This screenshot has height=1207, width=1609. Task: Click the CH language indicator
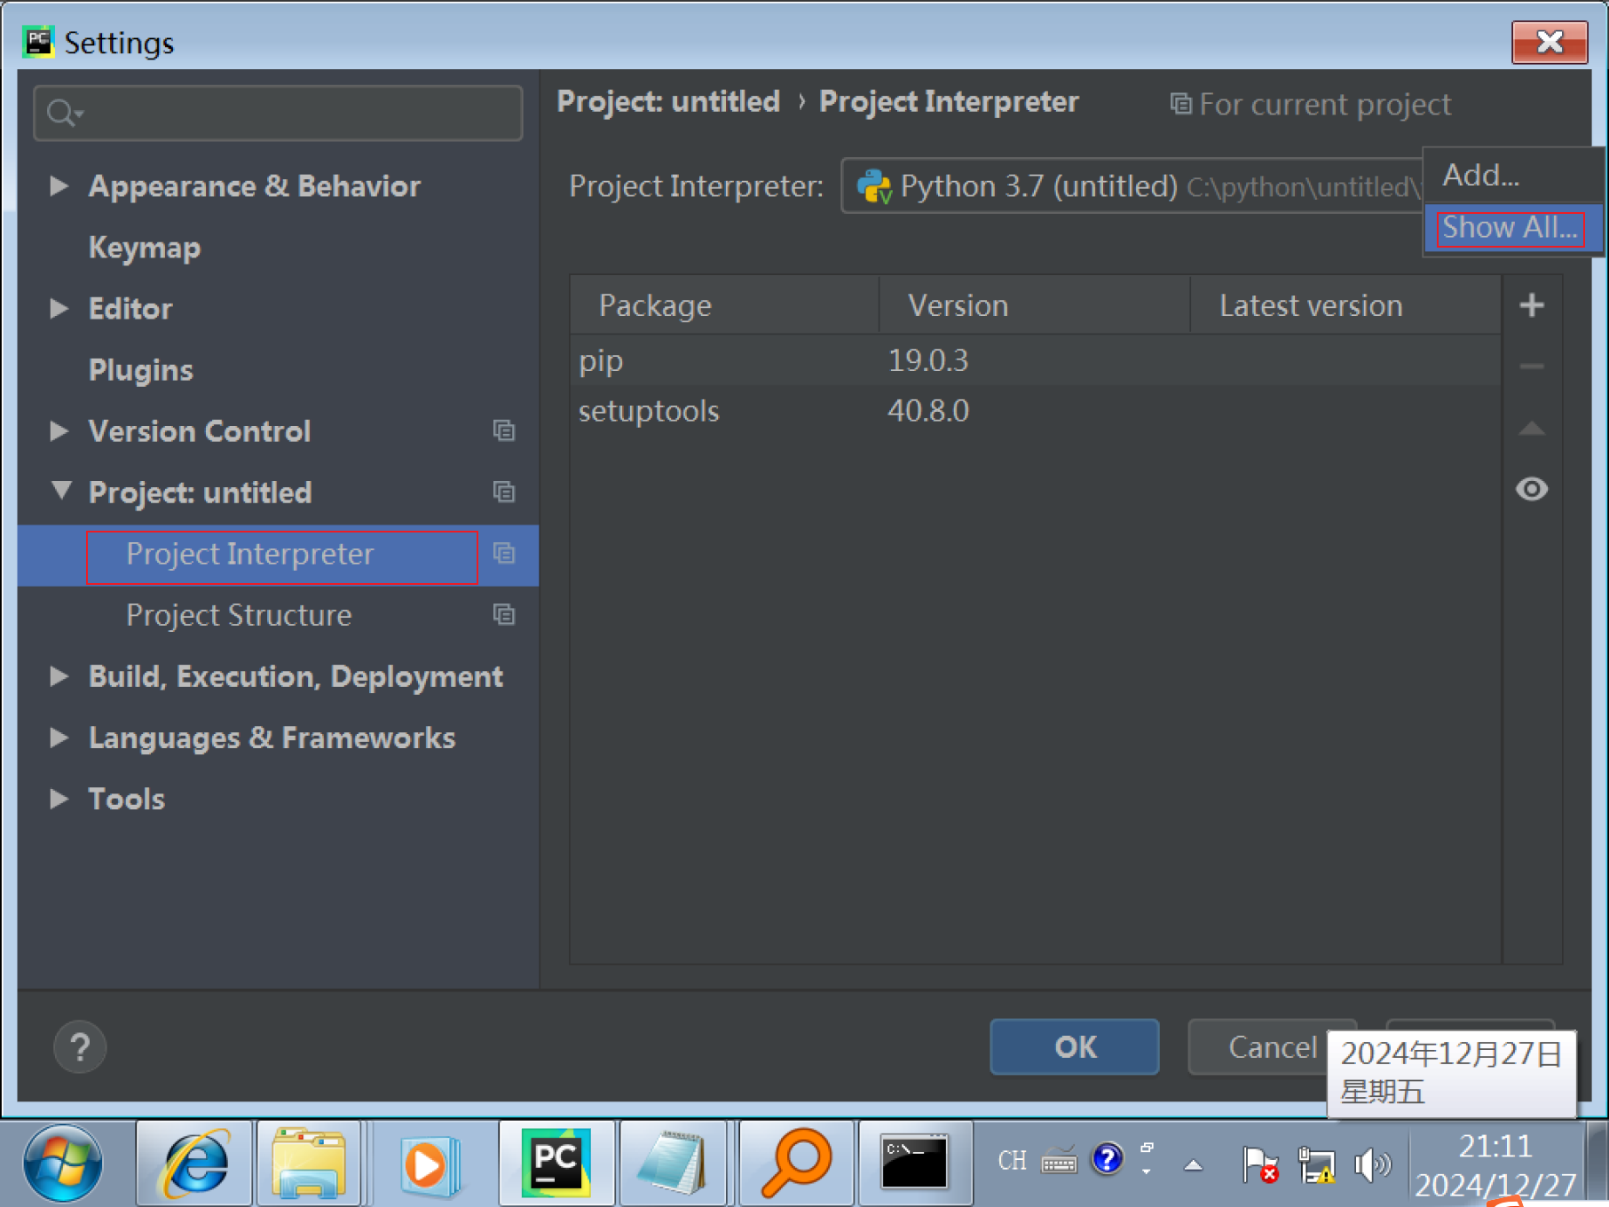[x=1012, y=1160]
